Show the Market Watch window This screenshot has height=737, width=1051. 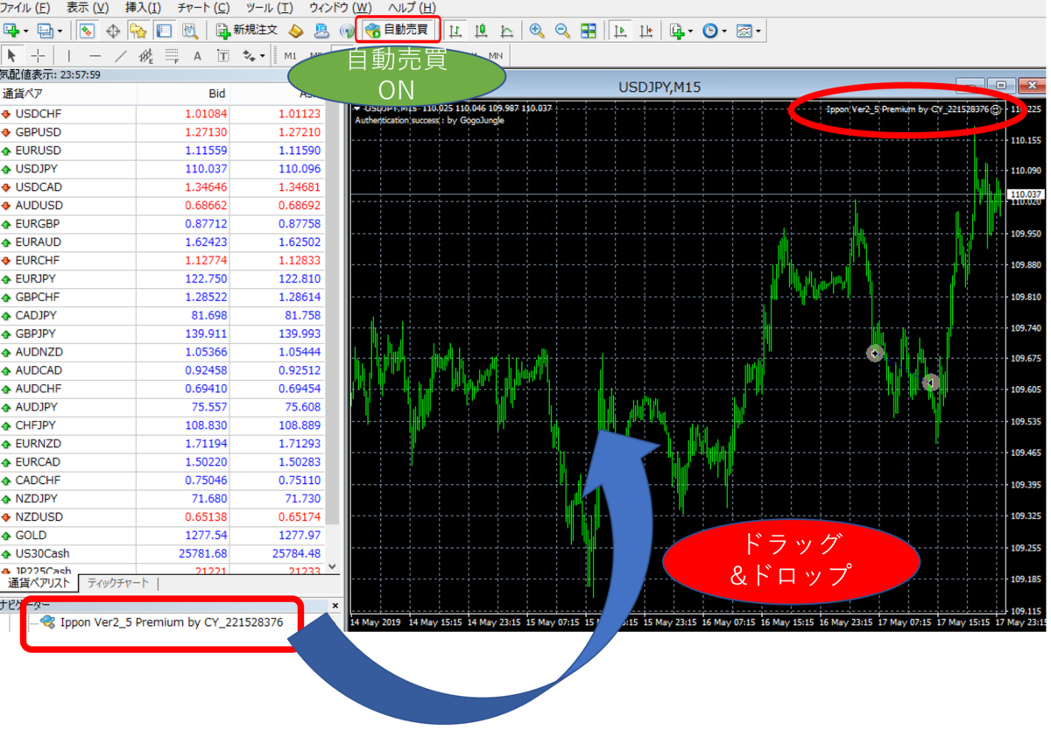[x=87, y=31]
